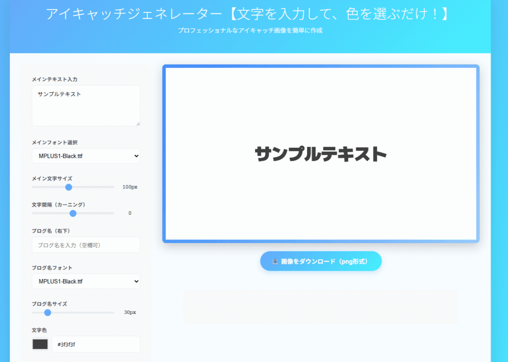This screenshot has width=508, height=362.
Task: Click the 画像をダウンロード (png形式) button
Action: [x=320, y=261]
